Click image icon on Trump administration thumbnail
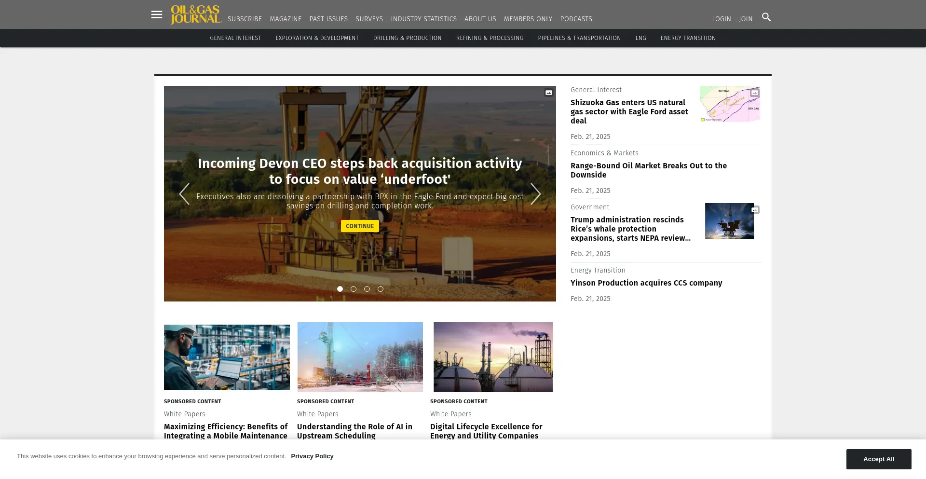Viewport: 926px width, 479px height. [755, 210]
